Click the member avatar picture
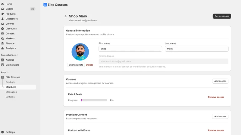 pyautogui.click(x=80, y=52)
